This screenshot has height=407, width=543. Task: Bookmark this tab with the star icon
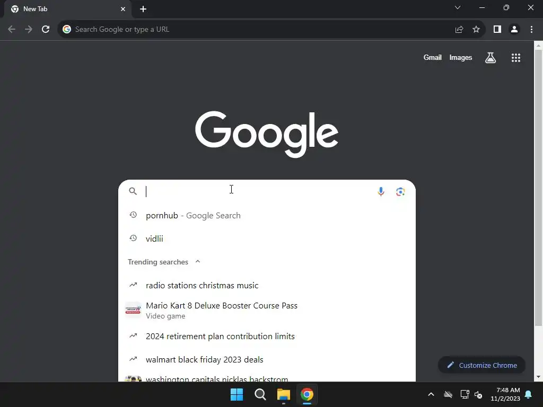tap(476, 30)
